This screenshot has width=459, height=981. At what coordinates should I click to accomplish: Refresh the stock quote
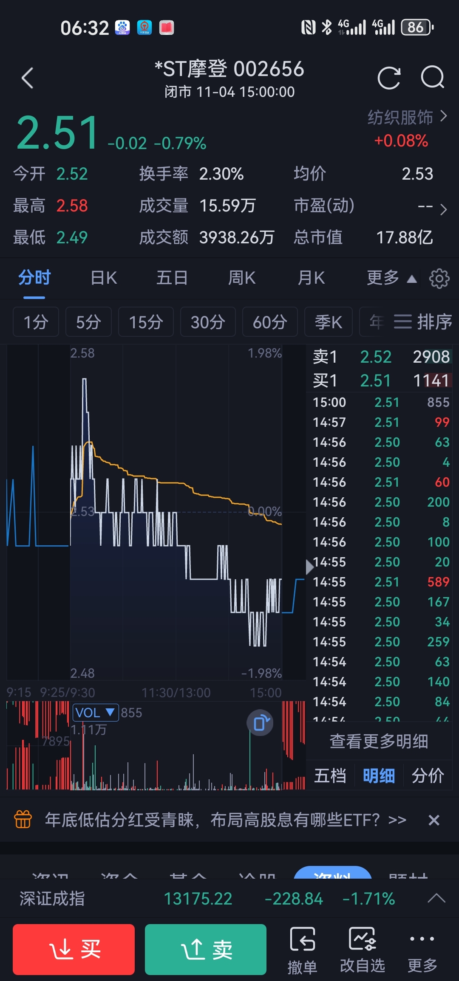[389, 78]
